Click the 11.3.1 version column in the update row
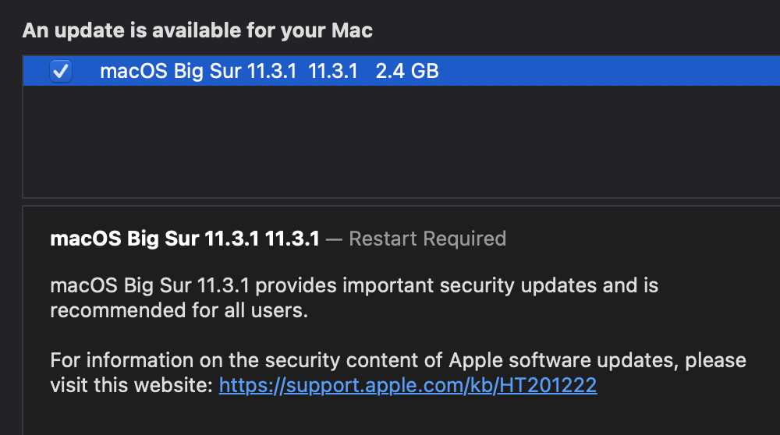This screenshot has height=435, width=780. click(333, 72)
